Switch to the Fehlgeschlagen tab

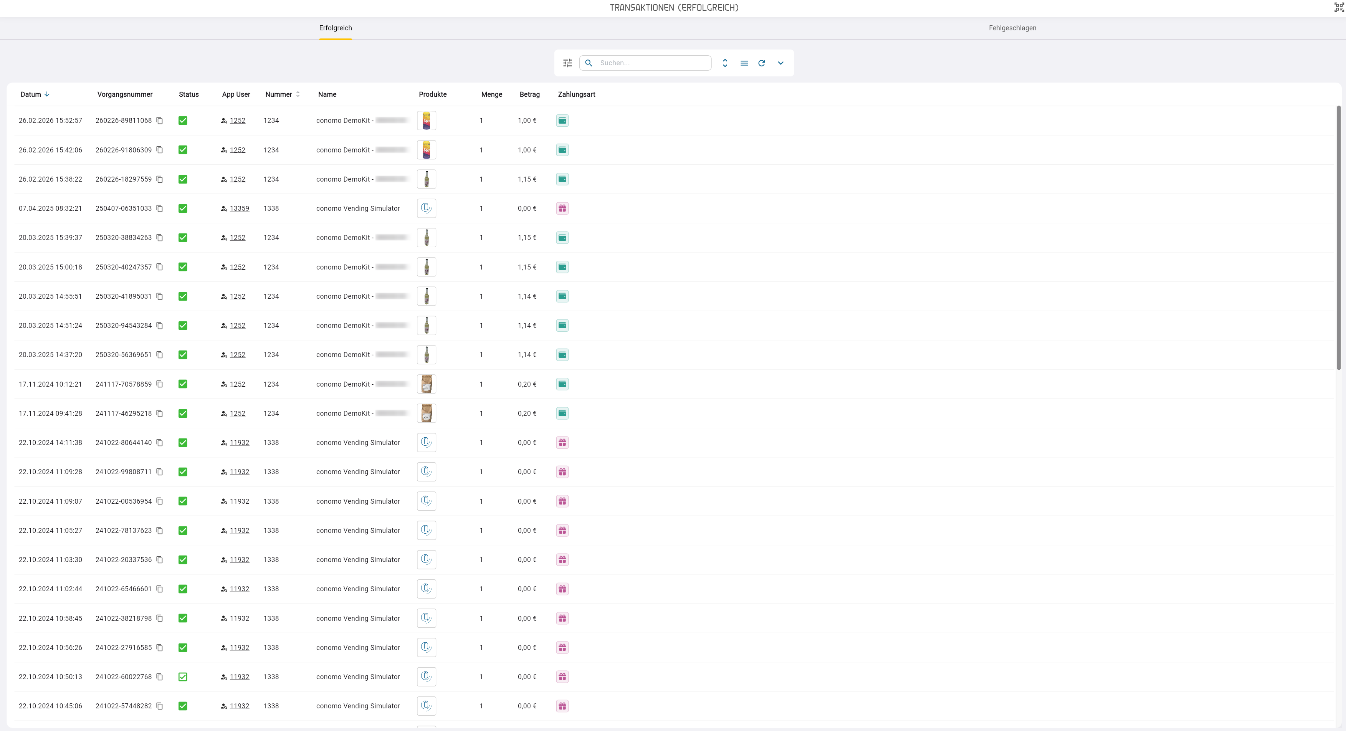coord(1012,28)
